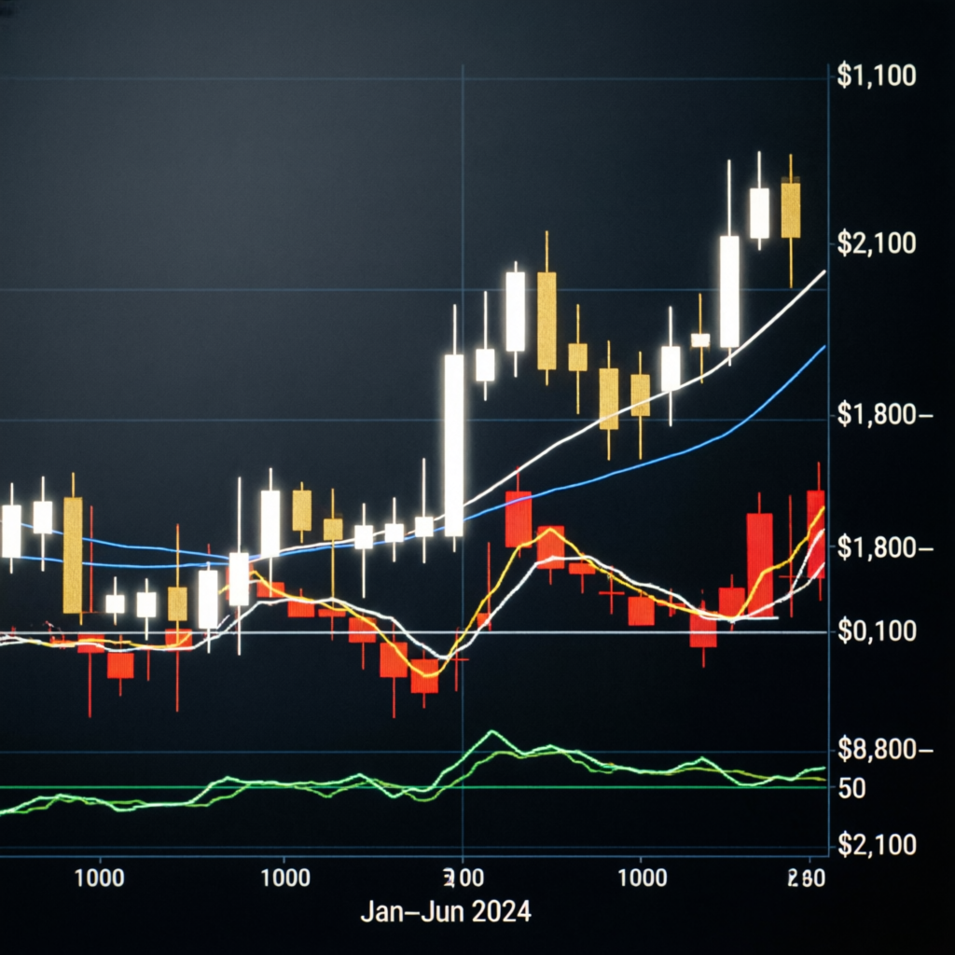Select the tallest white candlestick
The width and height of the screenshot is (955, 955).
click(454, 445)
